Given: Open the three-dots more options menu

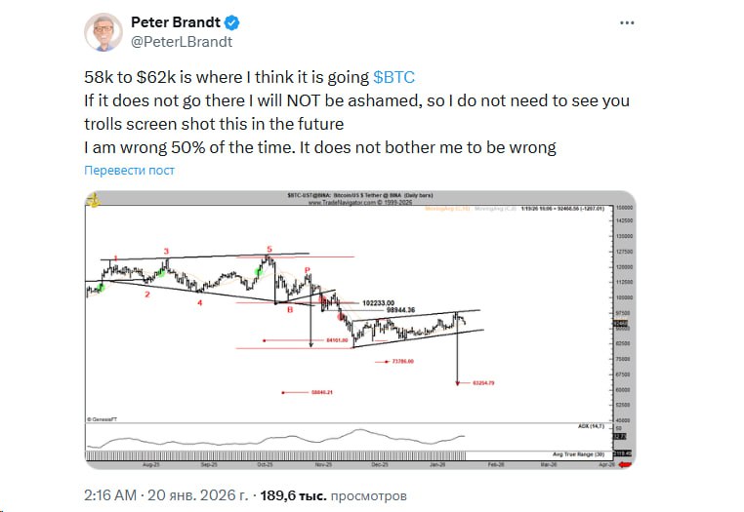Looking at the screenshot, I should (x=627, y=22).
